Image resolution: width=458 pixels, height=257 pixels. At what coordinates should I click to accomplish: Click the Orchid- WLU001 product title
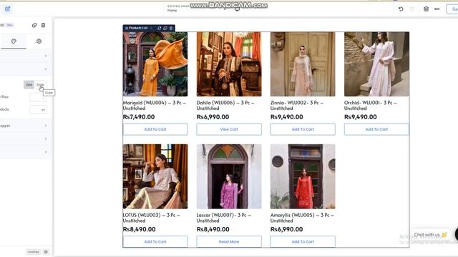click(x=371, y=106)
